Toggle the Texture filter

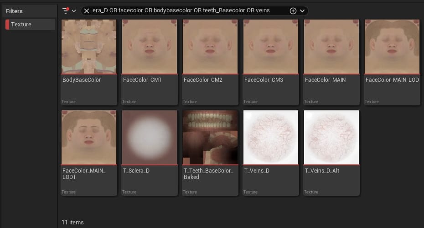pos(30,24)
